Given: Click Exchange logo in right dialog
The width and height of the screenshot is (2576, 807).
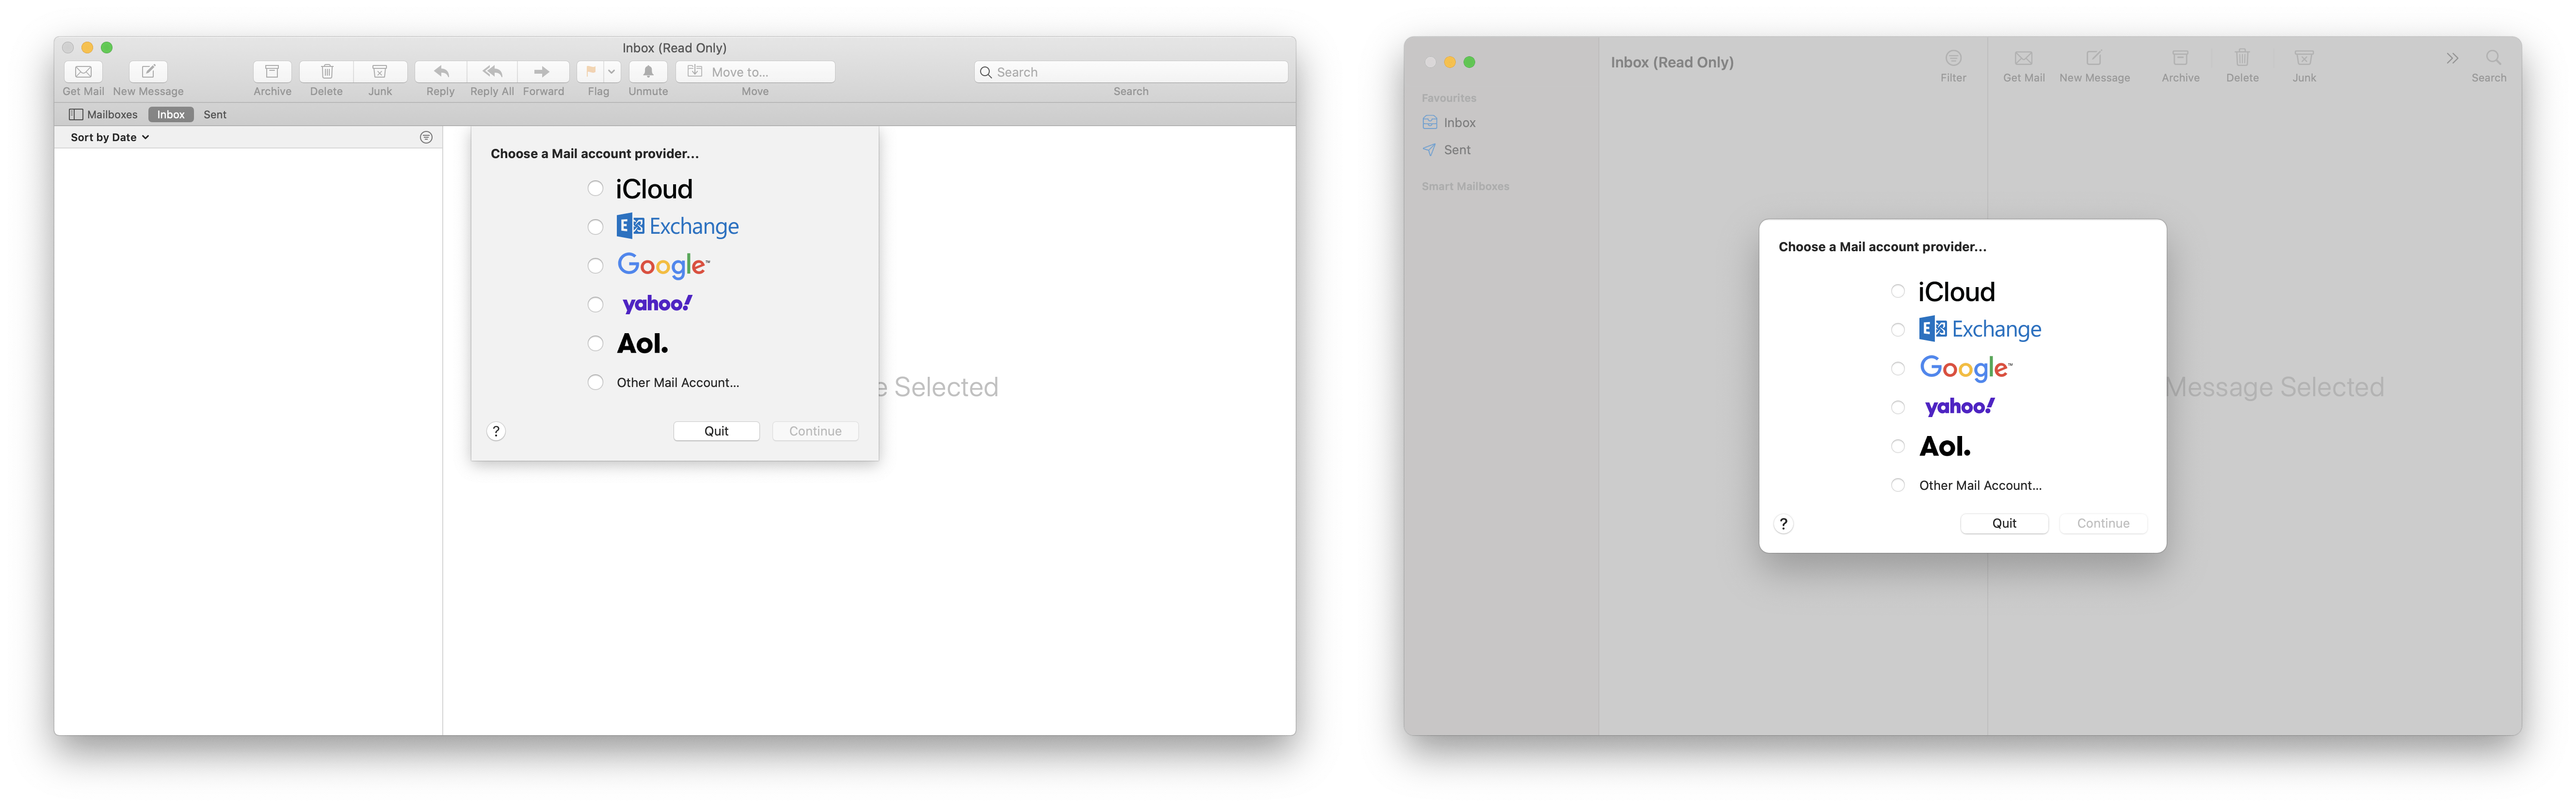Looking at the screenshot, I should (1980, 329).
